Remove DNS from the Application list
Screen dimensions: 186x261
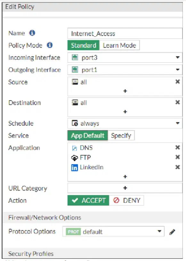(x=178, y=147)
